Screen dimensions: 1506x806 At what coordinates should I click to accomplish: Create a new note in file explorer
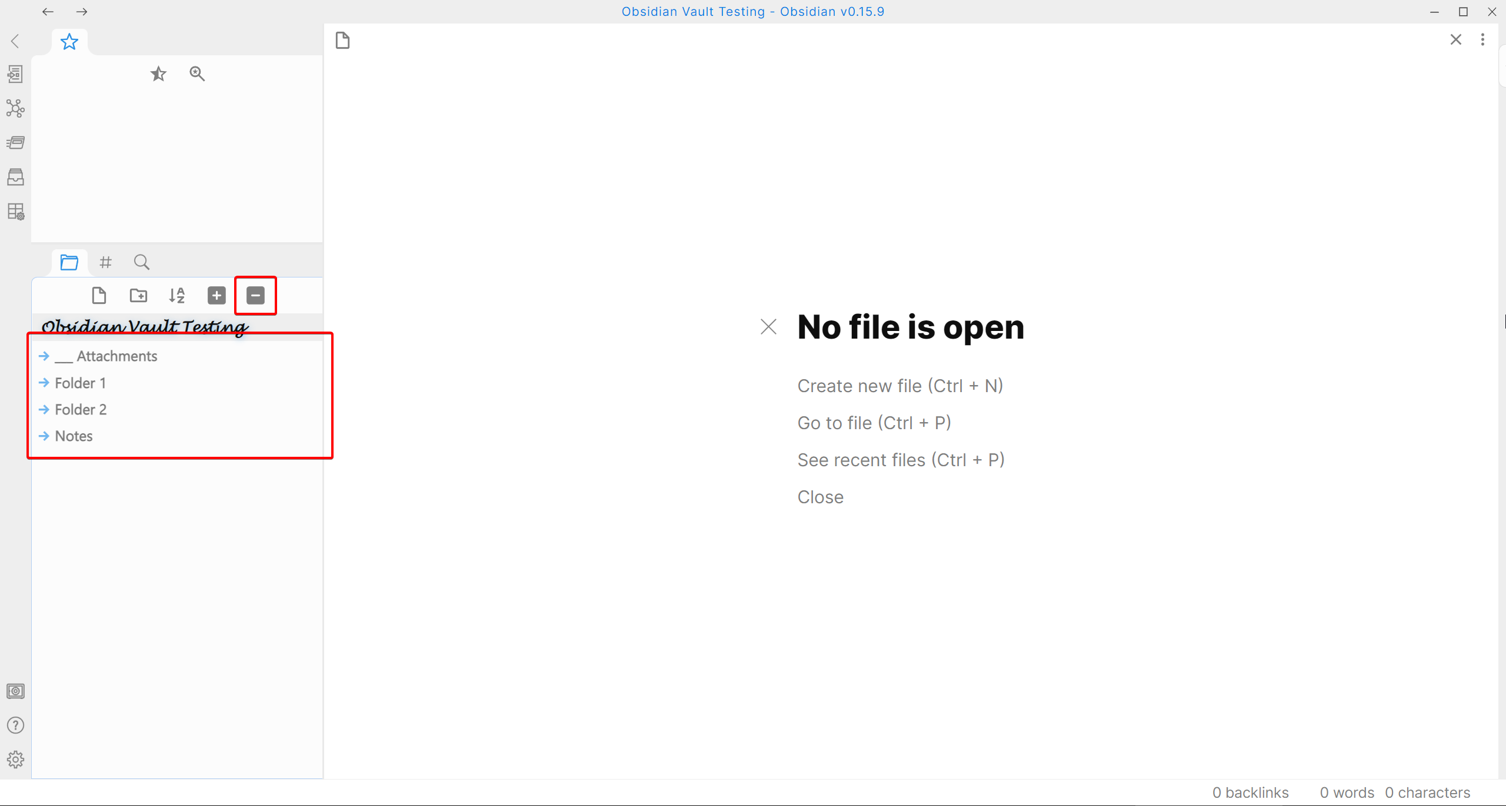[x=99, y=295]
